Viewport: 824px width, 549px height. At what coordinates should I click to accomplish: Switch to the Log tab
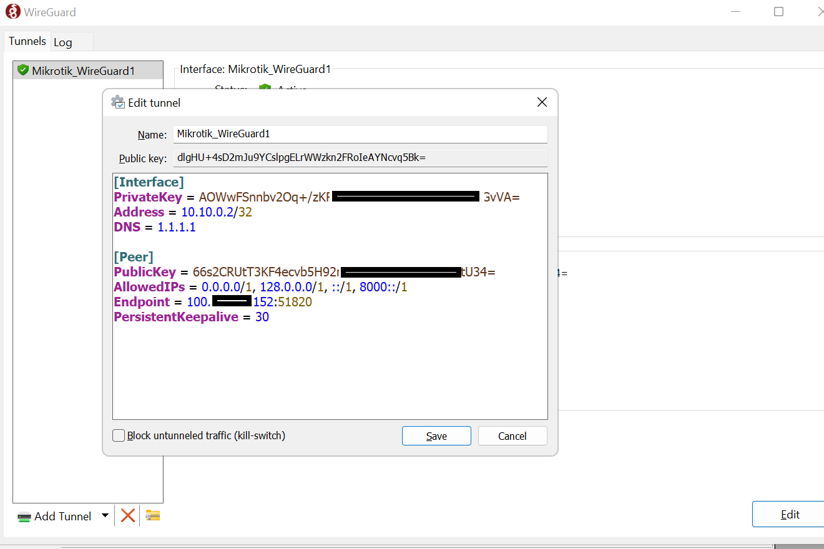[62, 41]
